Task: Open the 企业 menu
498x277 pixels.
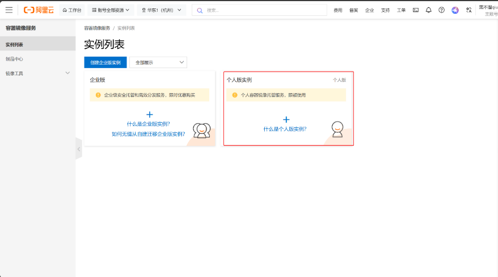Action: coord(370,10)
